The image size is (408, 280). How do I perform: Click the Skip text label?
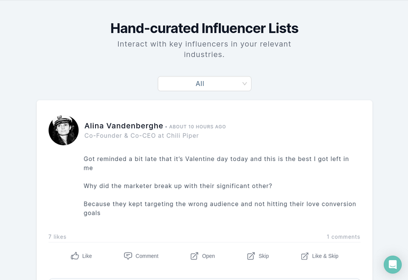pyautogui.click(x=264, y=256)
